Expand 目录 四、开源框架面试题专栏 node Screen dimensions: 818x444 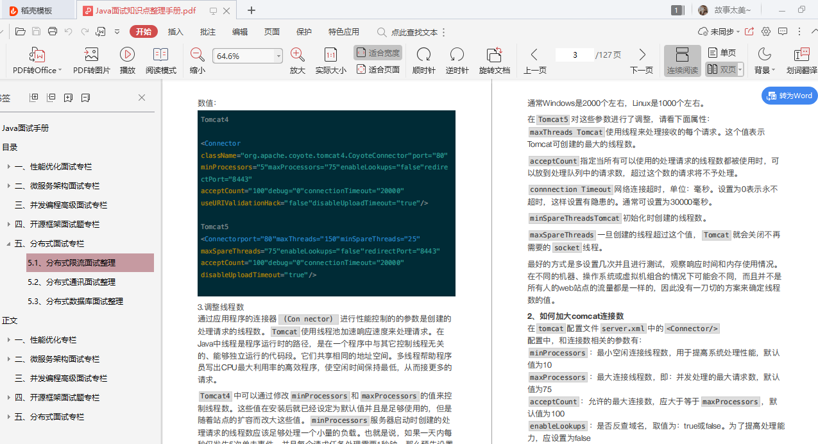click(x=8, y=225)
